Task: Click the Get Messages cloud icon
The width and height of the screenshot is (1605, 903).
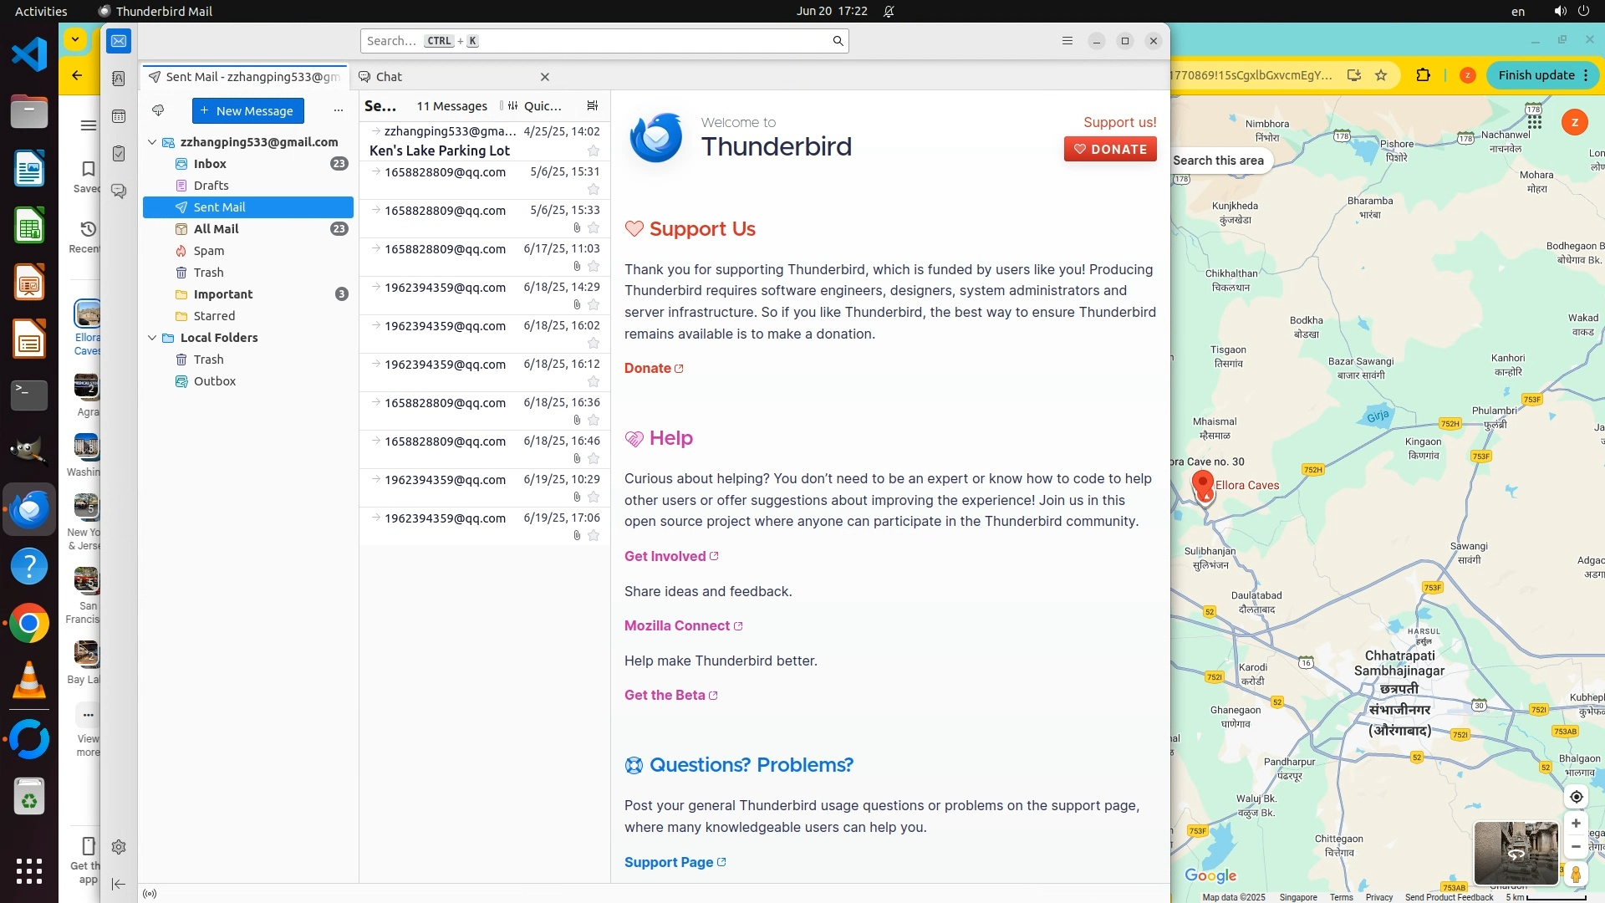Action: [158, 110]
